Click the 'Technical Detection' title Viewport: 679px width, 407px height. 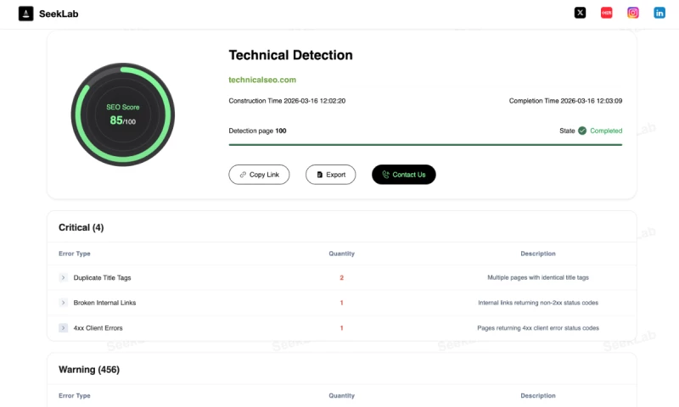[x=290, y=55]
